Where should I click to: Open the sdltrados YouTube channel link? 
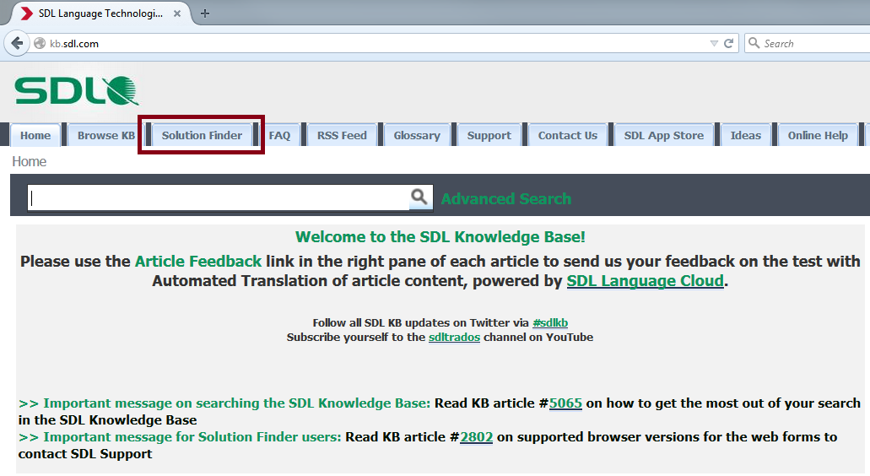tap(454, 338)
